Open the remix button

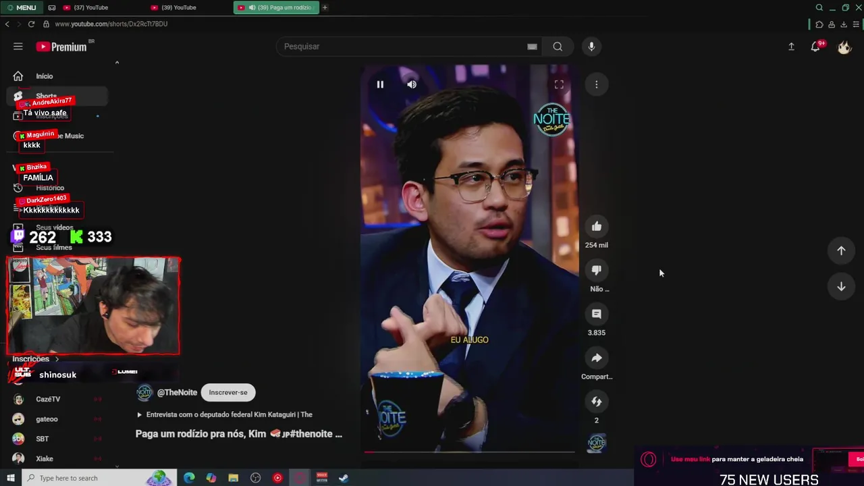click(597, 402)
